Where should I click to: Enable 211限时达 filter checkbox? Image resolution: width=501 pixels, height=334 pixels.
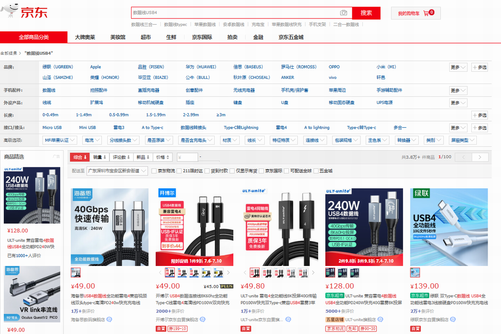pyautogui.click(x=179, y=171)
